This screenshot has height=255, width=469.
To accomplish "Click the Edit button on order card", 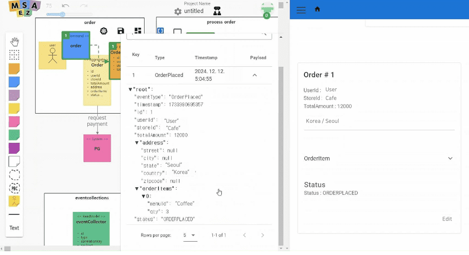I will (447, 219).
